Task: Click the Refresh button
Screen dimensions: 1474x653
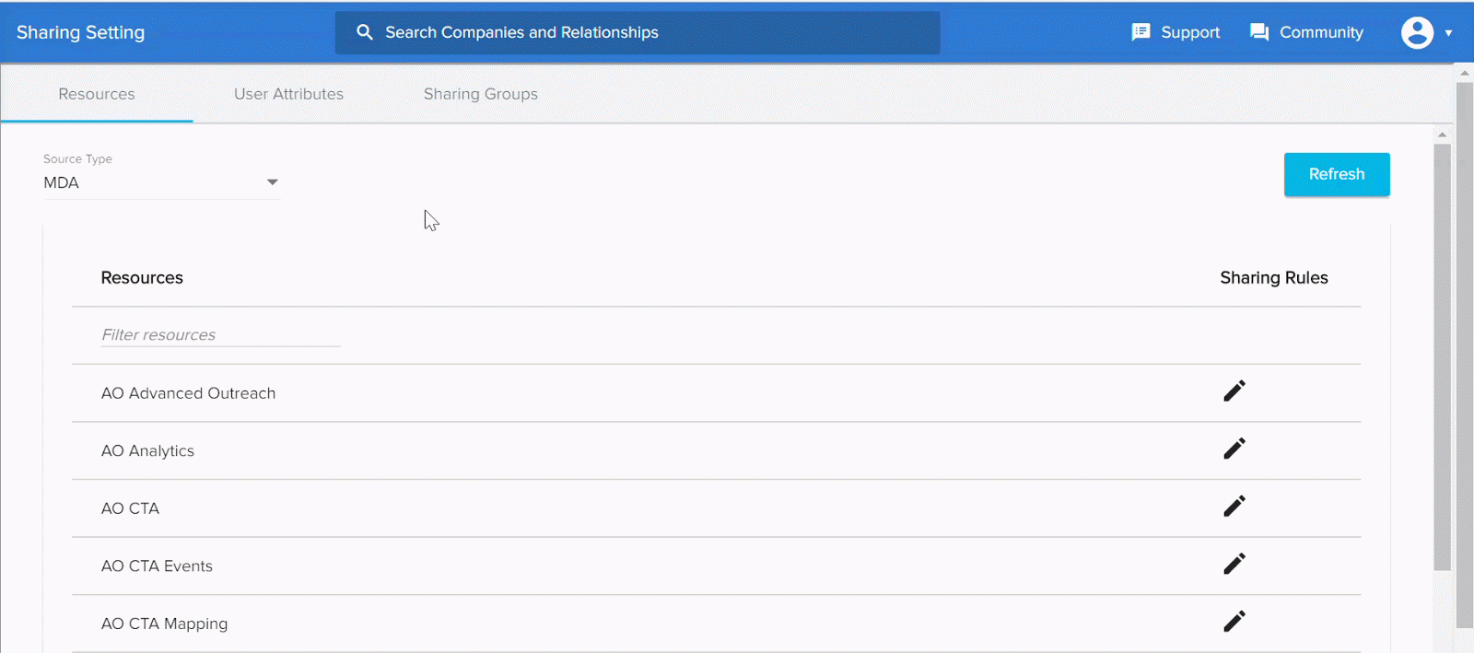Action: (1337, 174)
